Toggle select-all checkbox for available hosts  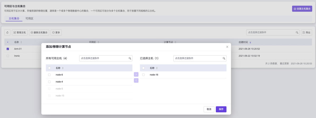pos(49,68)
